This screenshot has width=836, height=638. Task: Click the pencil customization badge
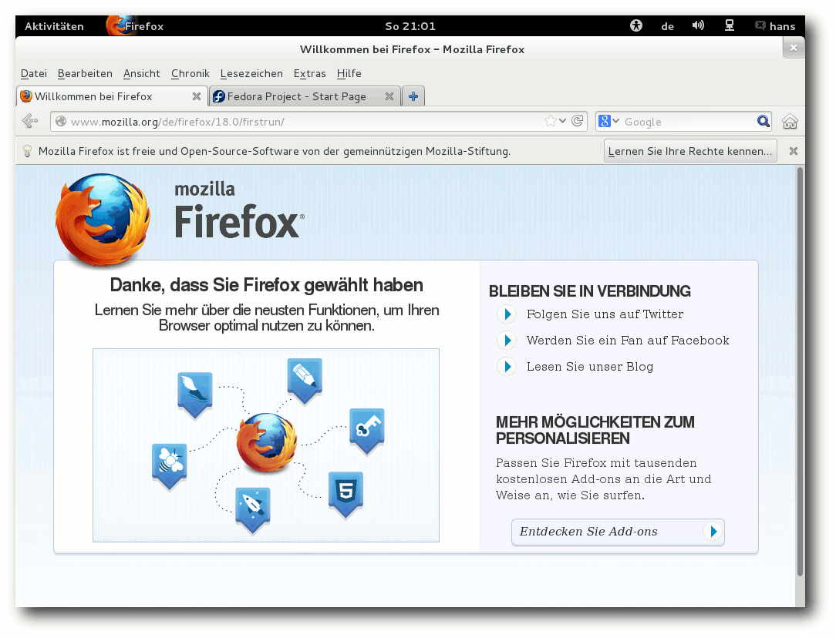(305, 381)
